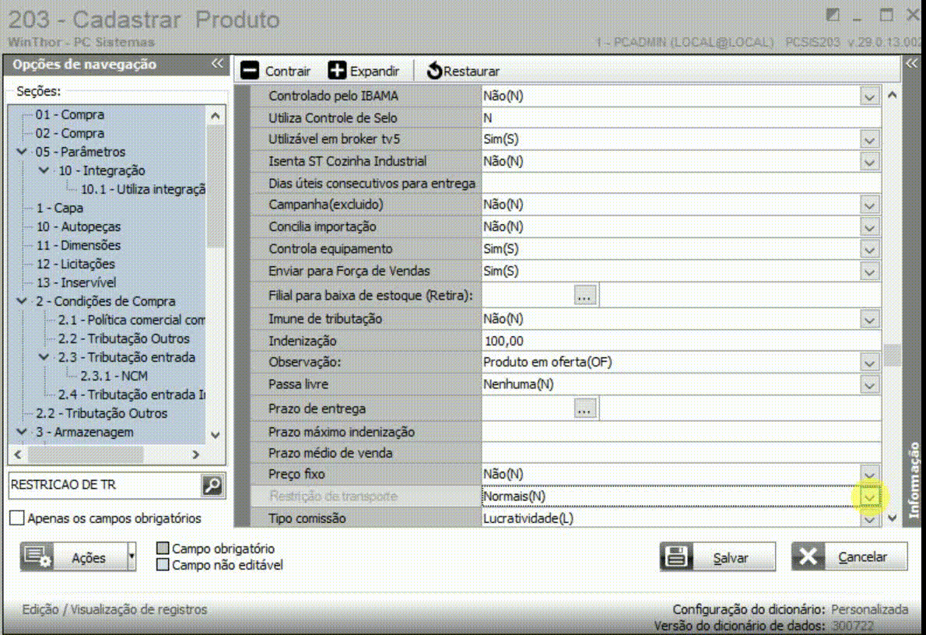Click the Restaurar undo arrow icon
The height and width of the screenshot is (635, 926).
(x=434, y=71)
